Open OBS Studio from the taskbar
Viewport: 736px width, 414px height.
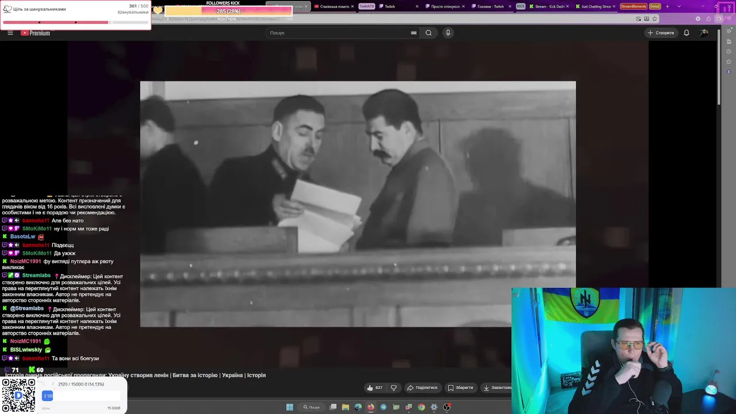pos(447,407)
